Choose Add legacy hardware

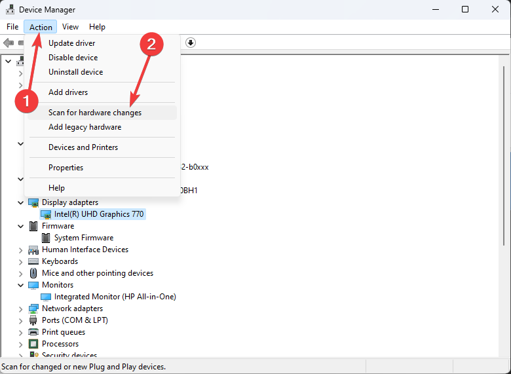coord(102,126)
